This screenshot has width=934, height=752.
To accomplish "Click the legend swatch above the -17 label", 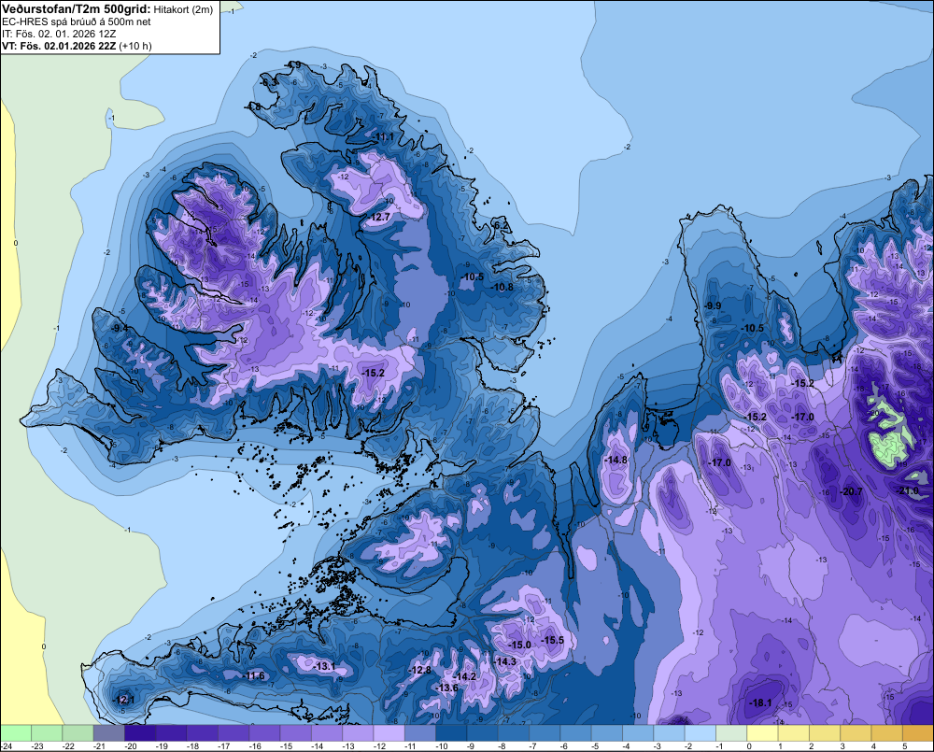I will (x=233, y=733).
